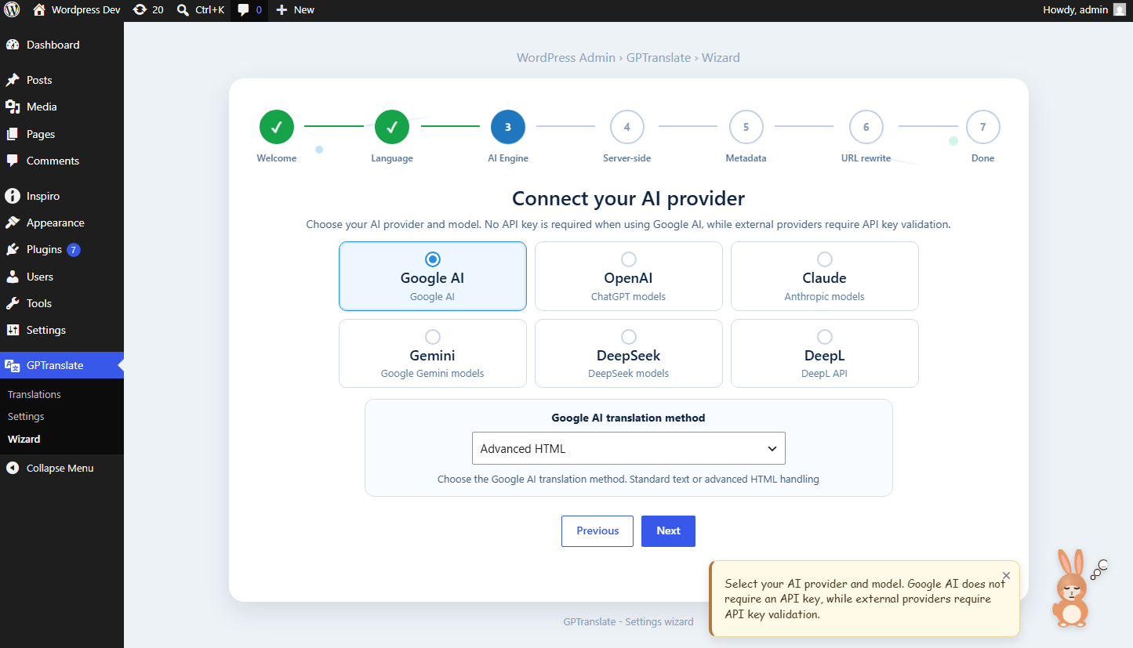1133x648 pixels.
Task: Click the 'Connect your AI provider' heading
Action: tap(629, 198)
